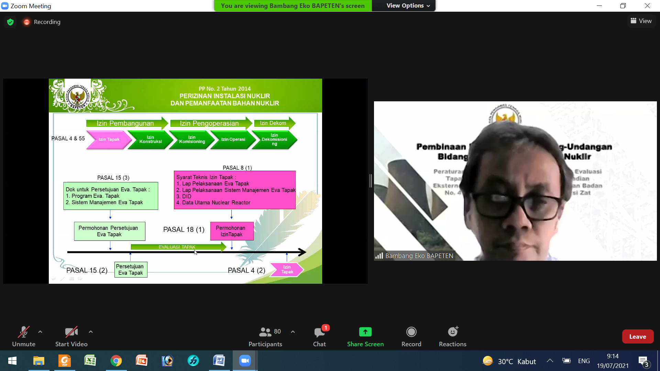Screen dimensions: 660x371
Task: Leave the meeting
Action: 638,337
